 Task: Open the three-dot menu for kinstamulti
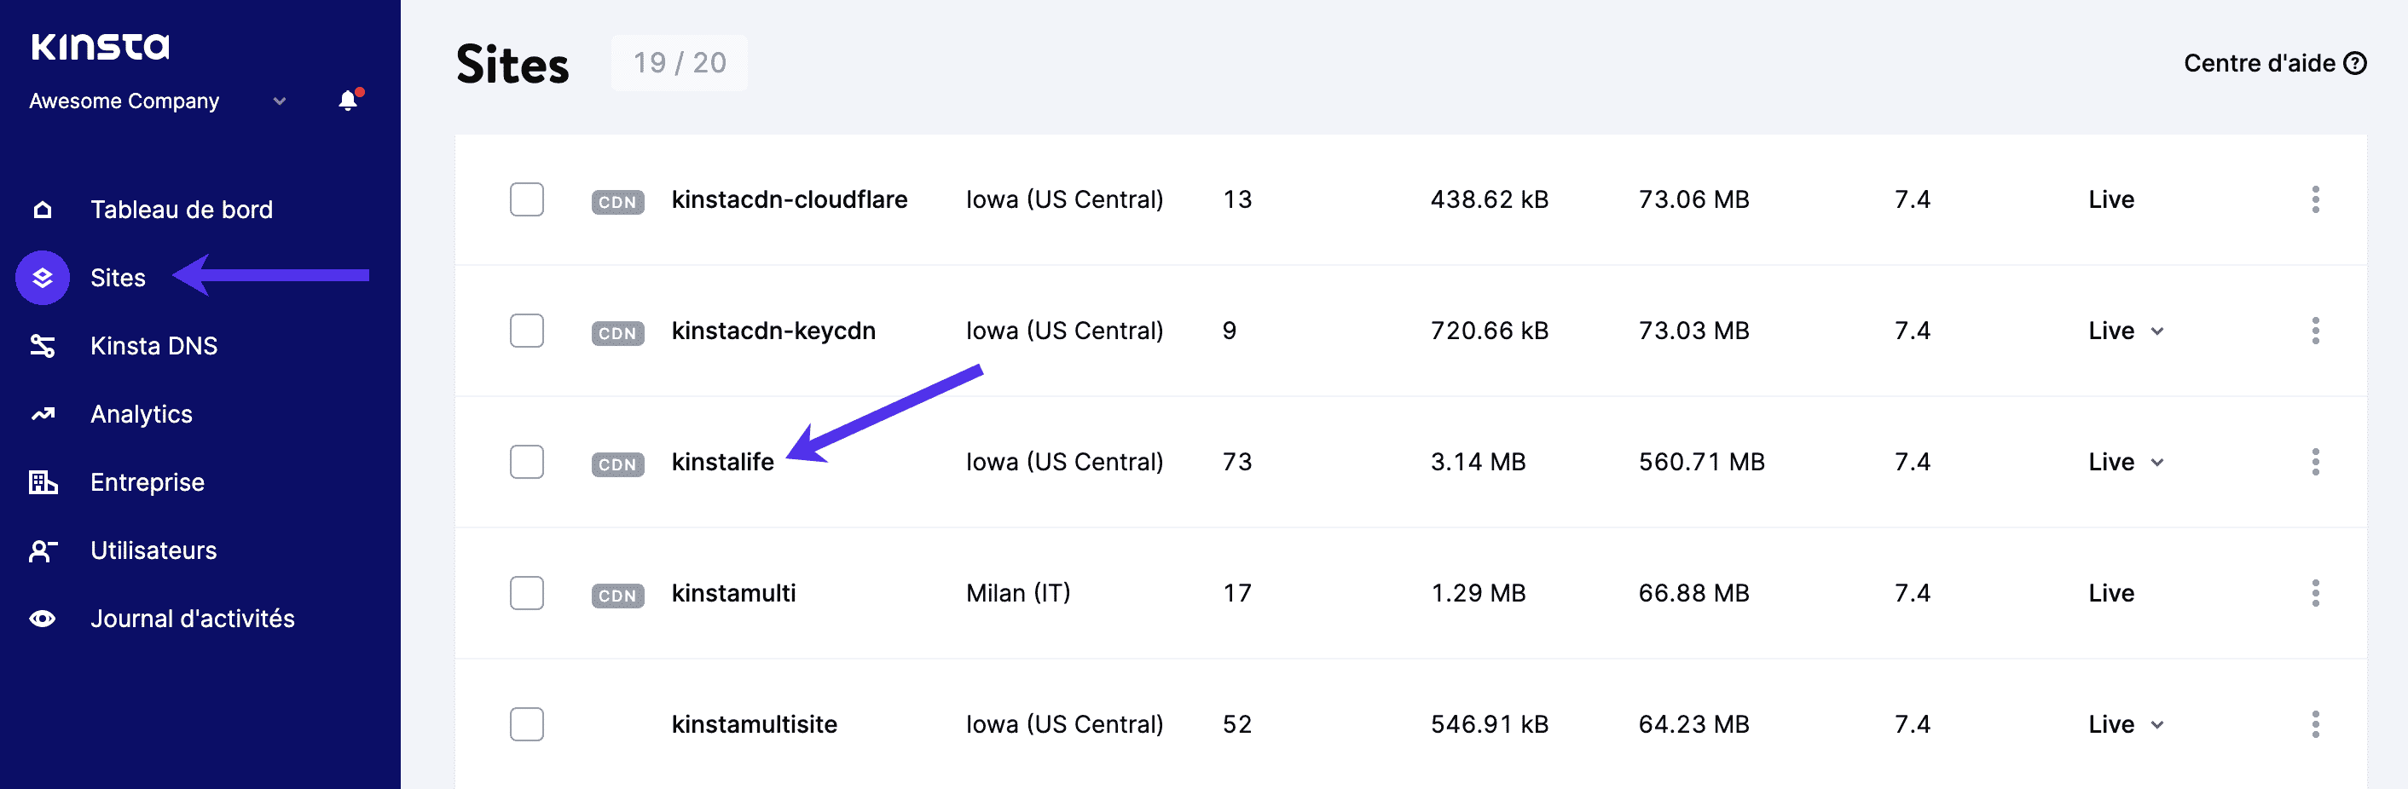tap(2315, 593)
